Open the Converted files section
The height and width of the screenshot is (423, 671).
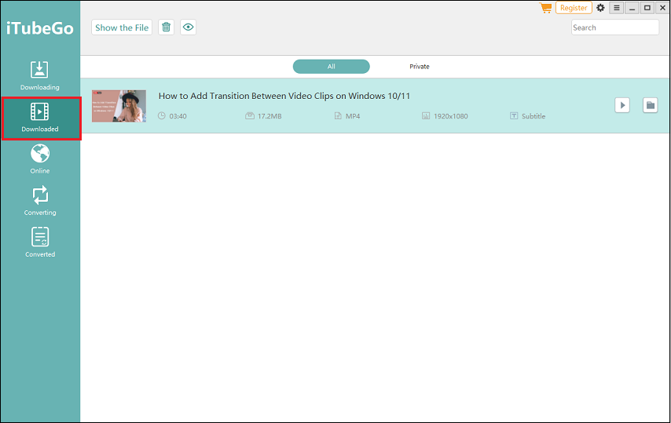(x=40, y=242)
